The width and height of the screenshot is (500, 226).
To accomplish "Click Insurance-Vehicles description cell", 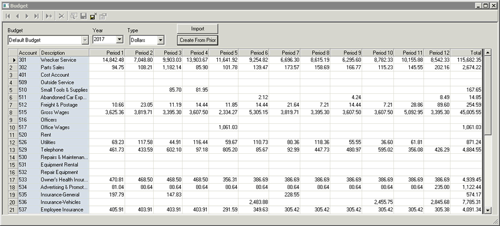I will tap(64, 202).
